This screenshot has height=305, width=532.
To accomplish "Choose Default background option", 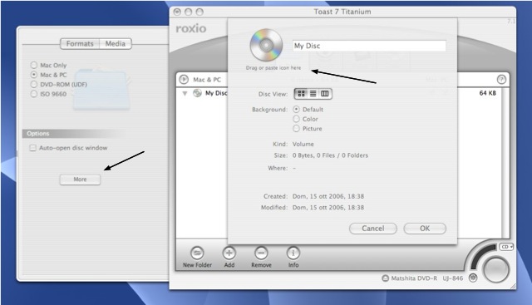I will [x=296, y=109].
